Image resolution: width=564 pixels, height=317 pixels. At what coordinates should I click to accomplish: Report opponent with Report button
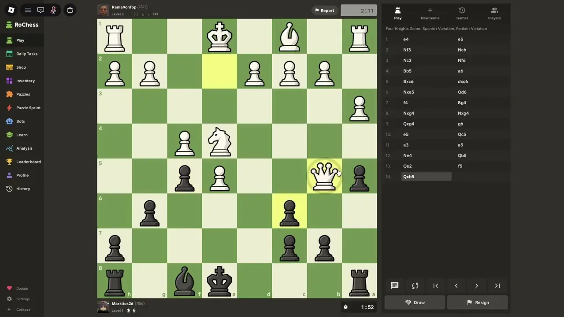point(324,11)
